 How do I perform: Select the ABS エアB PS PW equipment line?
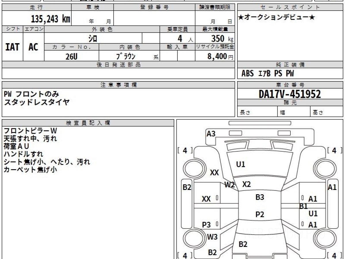point(268,74)
